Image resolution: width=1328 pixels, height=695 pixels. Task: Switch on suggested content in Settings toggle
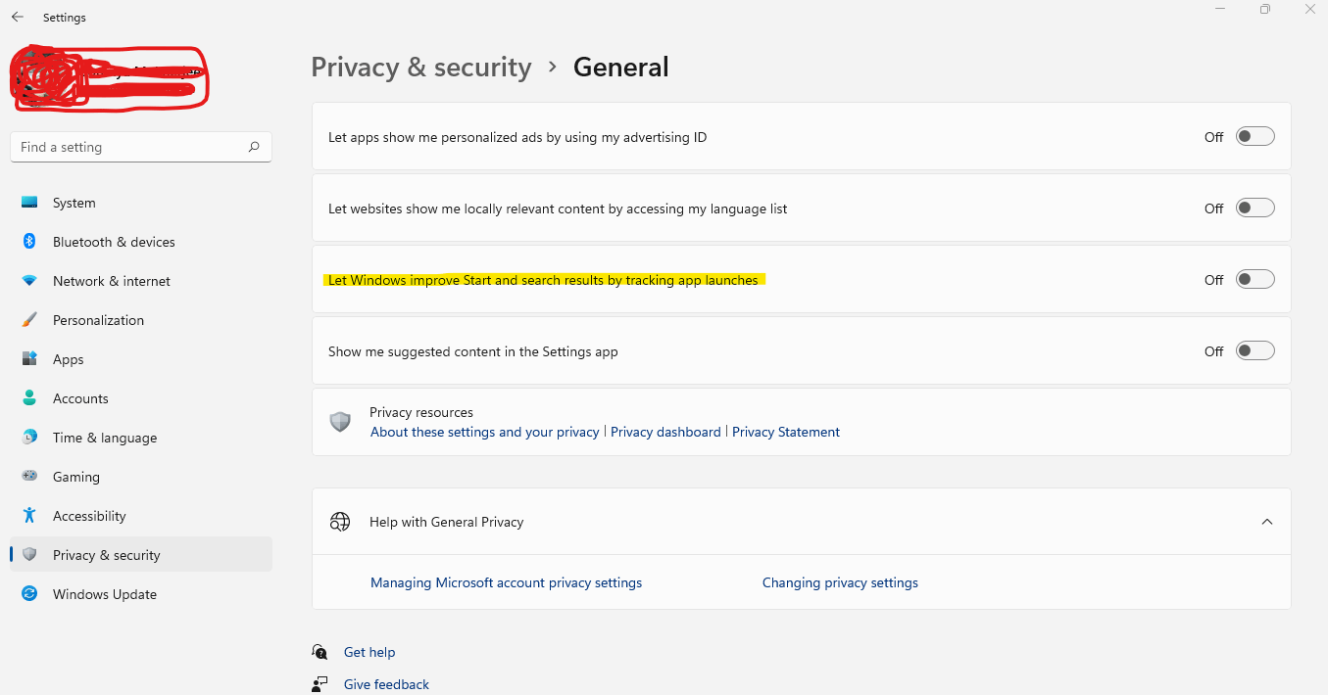click(x=1254, y=351)
